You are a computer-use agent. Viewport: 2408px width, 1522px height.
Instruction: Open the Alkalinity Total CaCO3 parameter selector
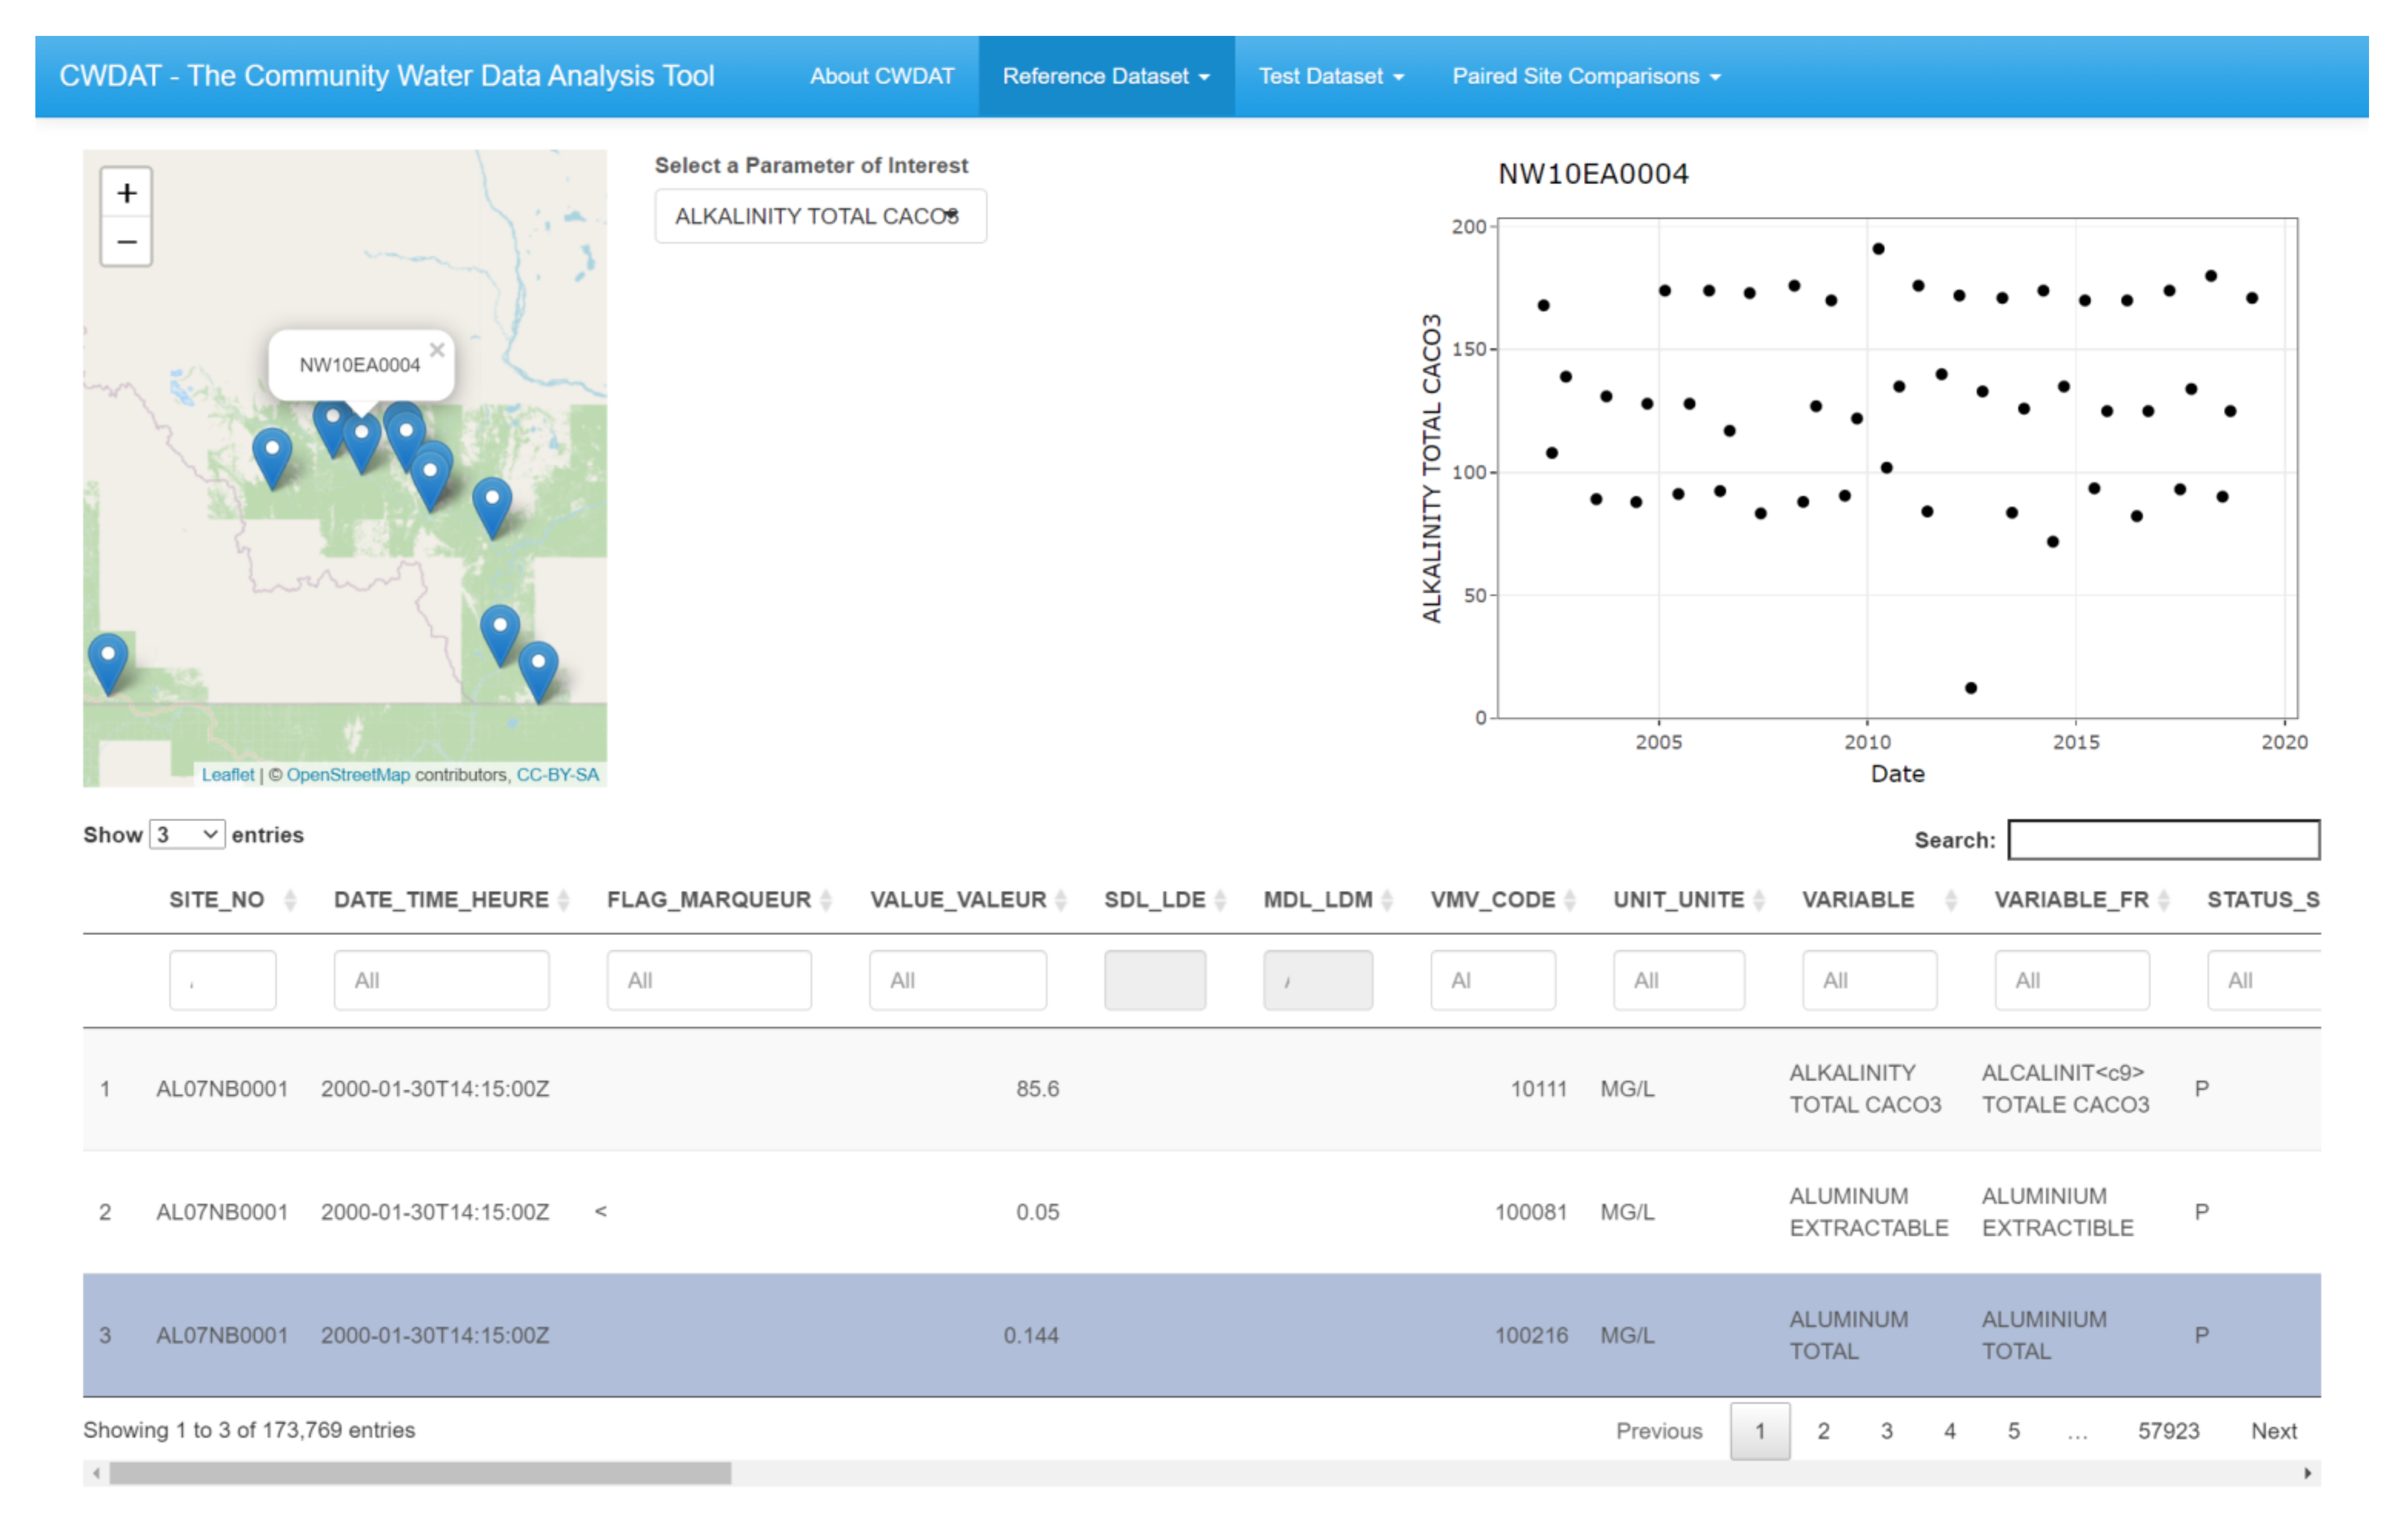point(820,216)
